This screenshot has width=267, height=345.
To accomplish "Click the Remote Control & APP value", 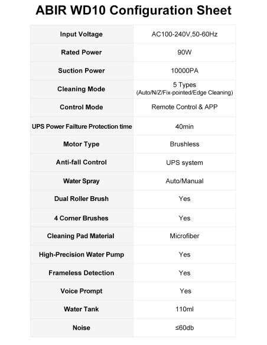I will point(184,107).
